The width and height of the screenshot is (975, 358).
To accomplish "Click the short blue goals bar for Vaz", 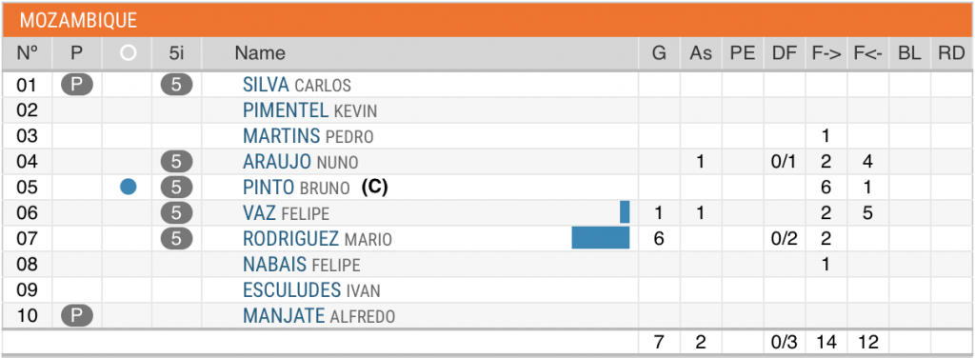I will pyautogui.click(x=625, y=212).
